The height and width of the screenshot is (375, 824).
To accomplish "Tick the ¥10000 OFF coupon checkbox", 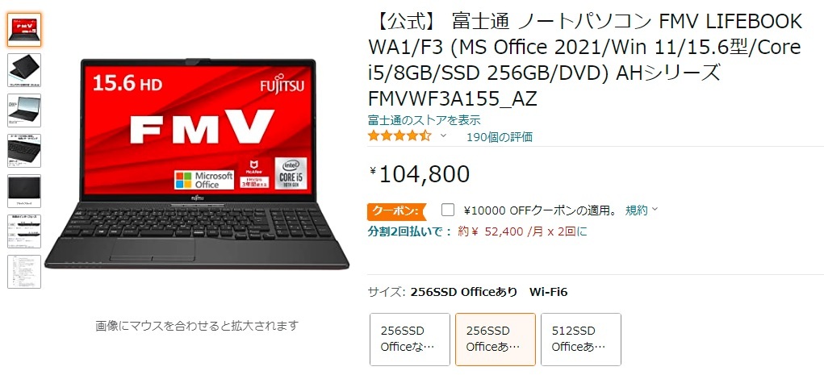I will click(x=448, y=210).
